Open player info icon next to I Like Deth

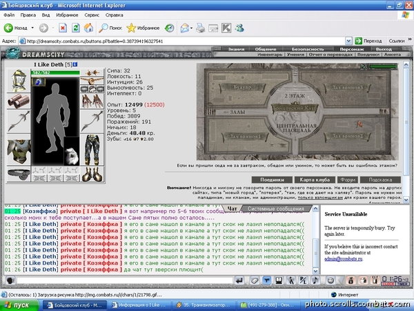[75, 64]
